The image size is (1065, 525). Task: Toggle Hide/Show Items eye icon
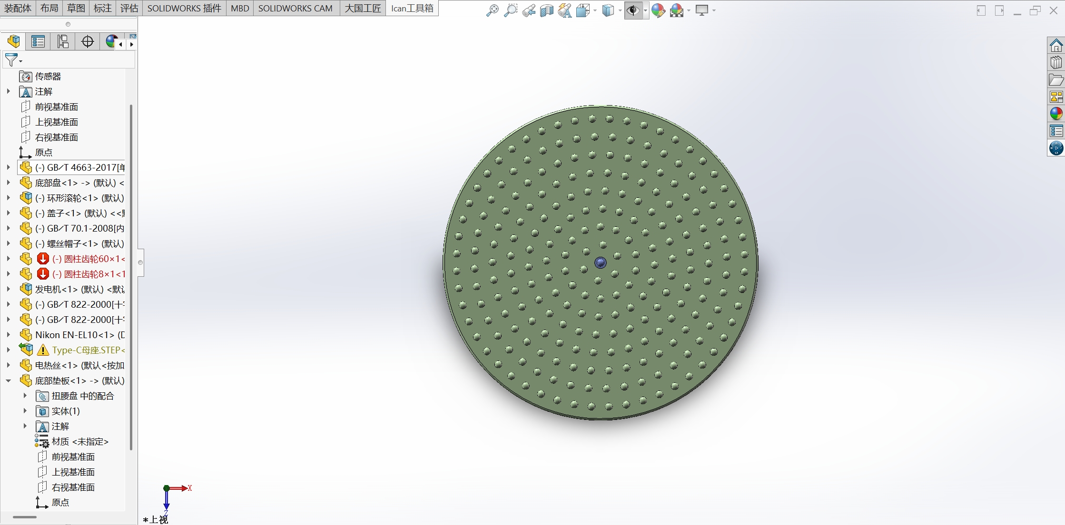click(x=633, y=10)
